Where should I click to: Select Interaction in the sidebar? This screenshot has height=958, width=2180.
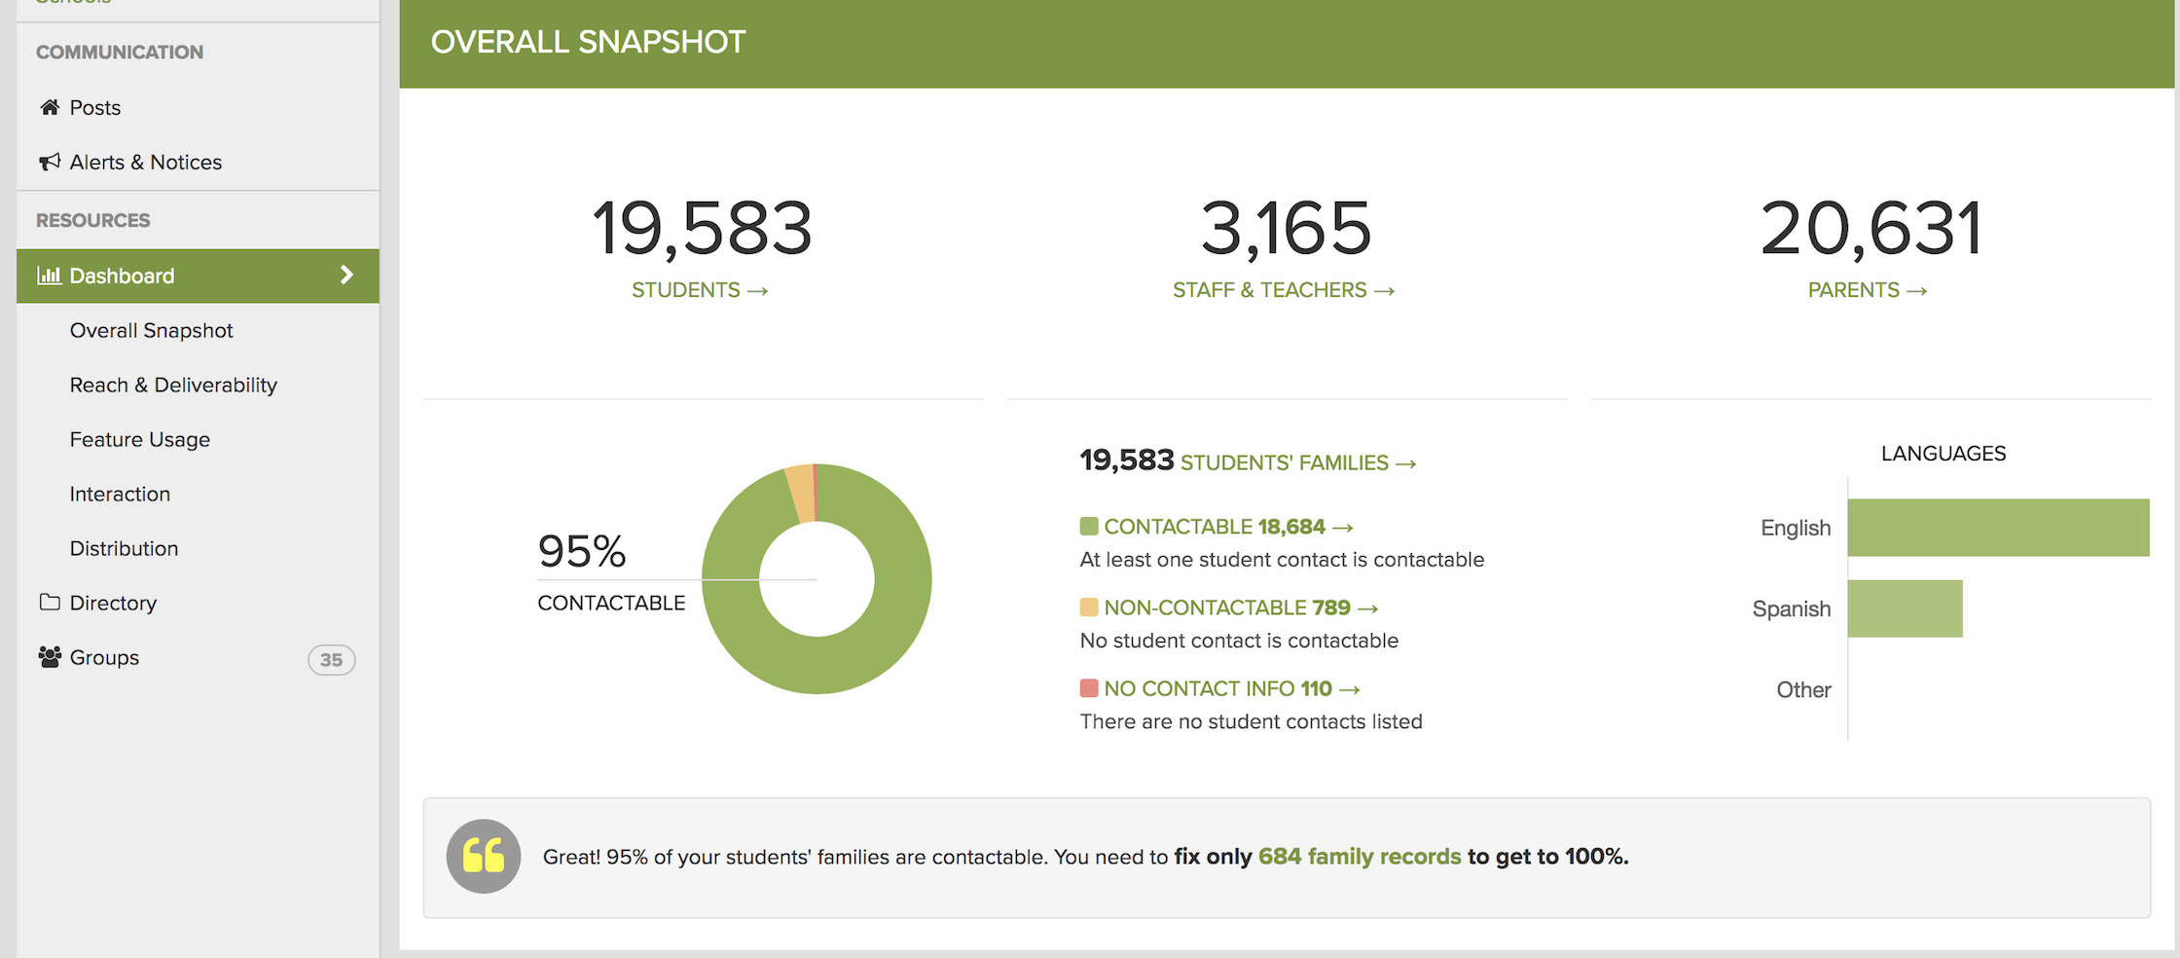tap(120, 494)
